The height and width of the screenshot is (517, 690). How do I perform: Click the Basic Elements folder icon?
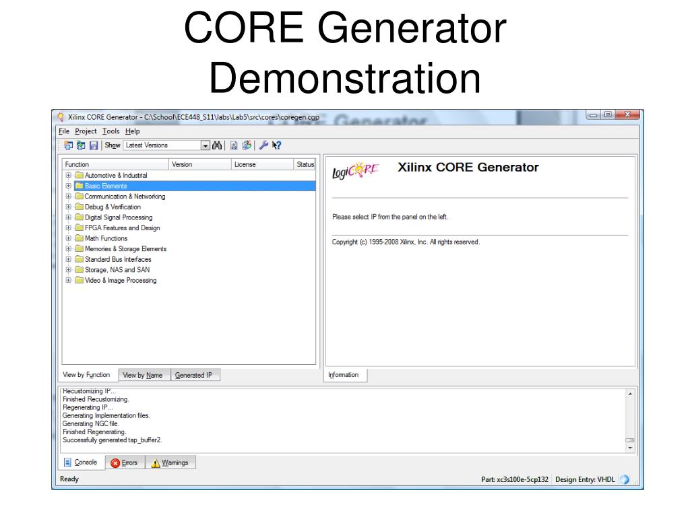point(80,186)
